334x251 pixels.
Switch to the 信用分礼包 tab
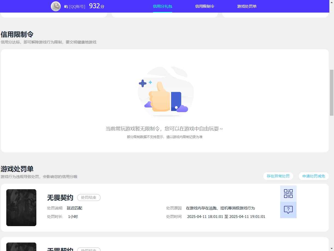[x=162, y=6]
